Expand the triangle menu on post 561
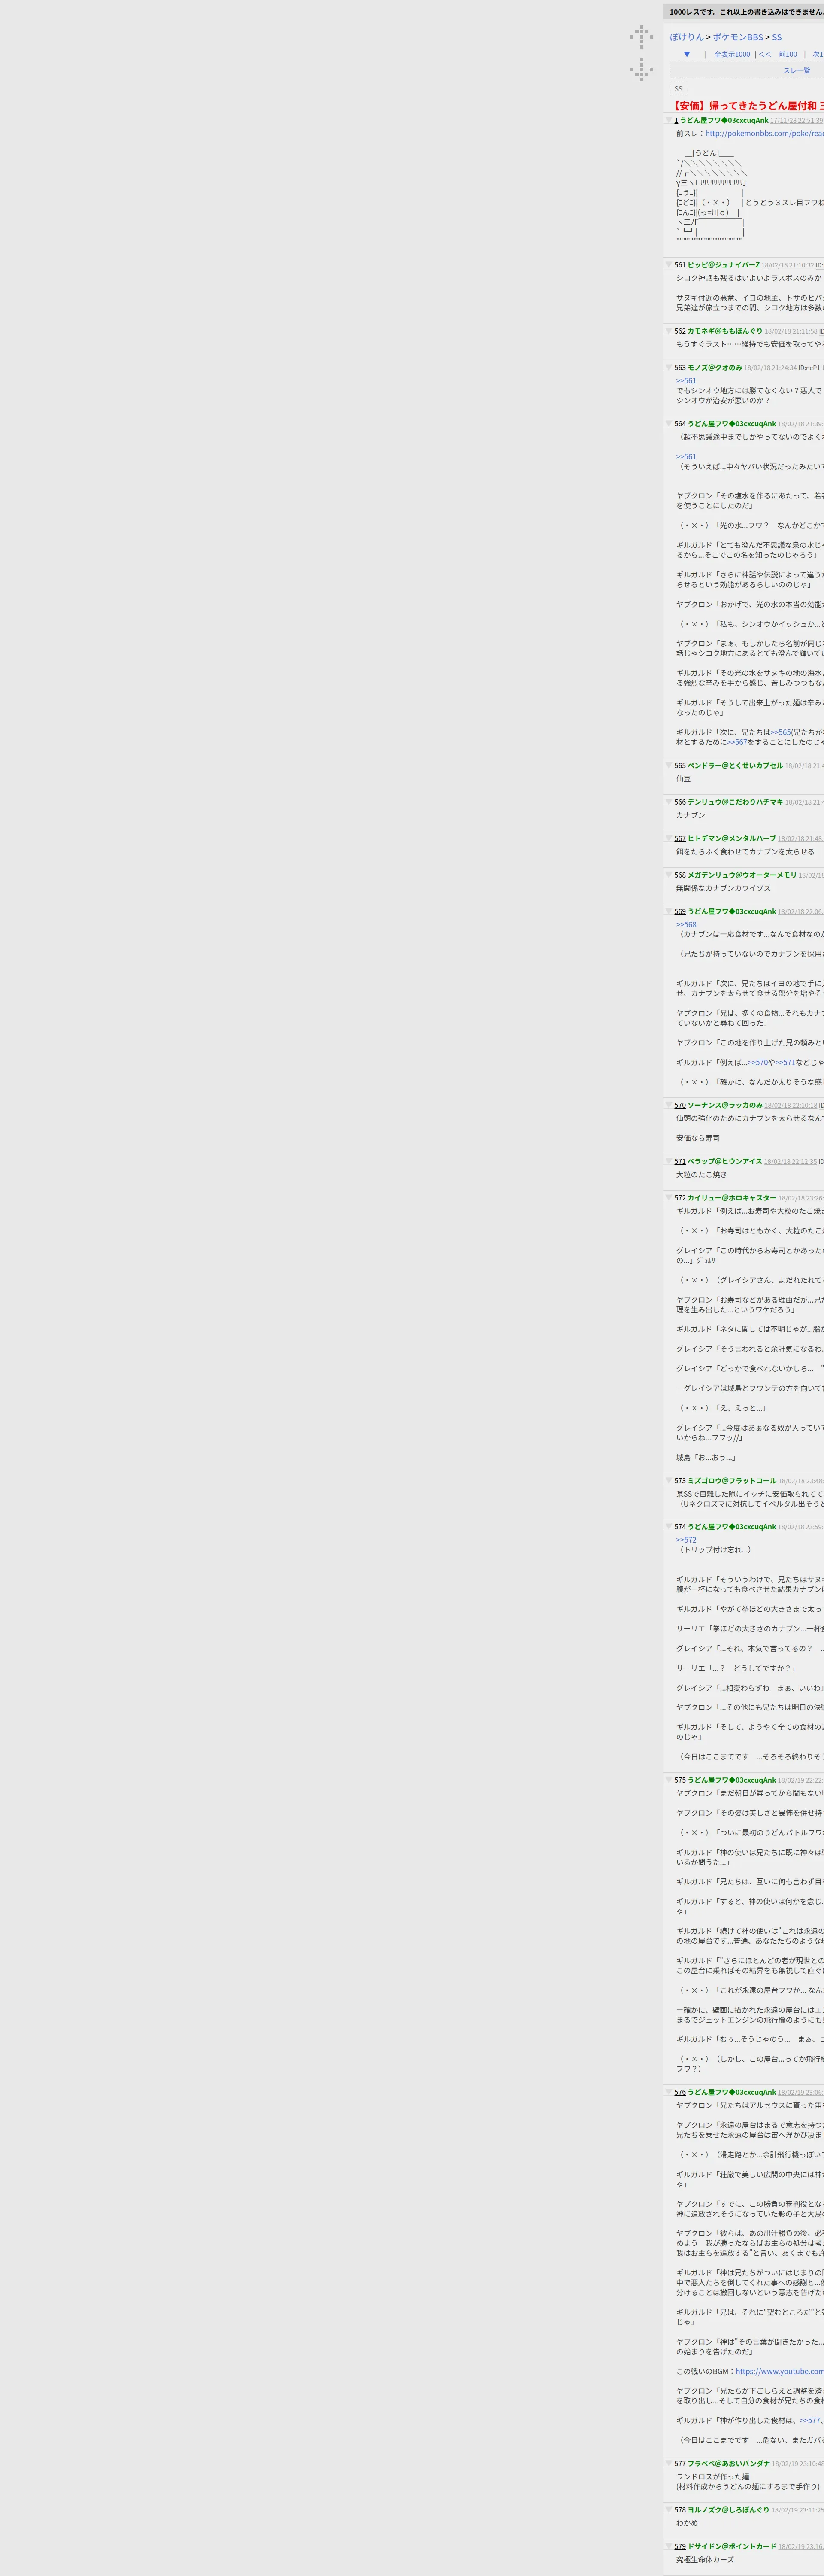The image size is (824, 2576). [x=670, y=265]
